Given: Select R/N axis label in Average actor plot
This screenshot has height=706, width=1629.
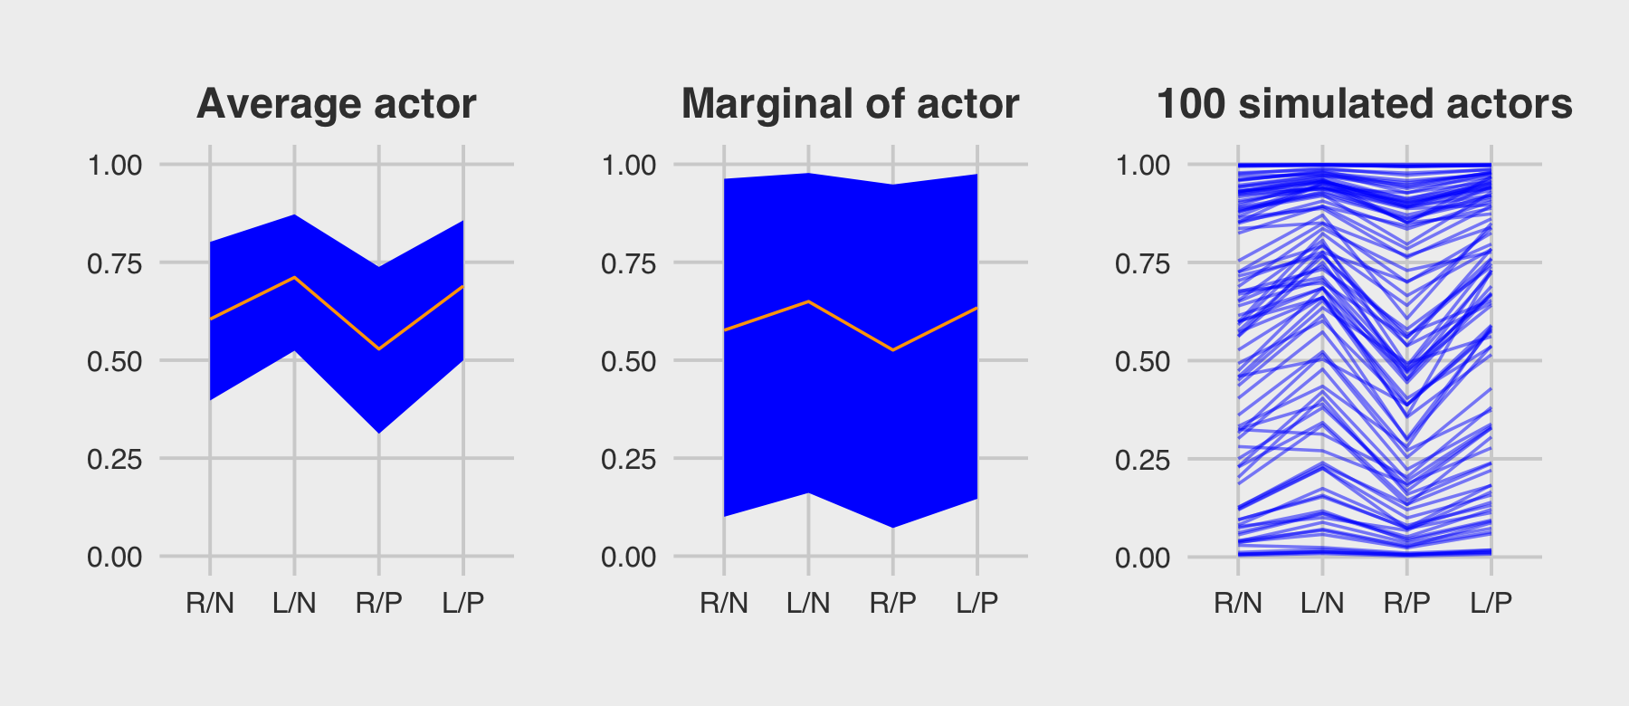Looking at the screenshot, I should tap(210, 603).
